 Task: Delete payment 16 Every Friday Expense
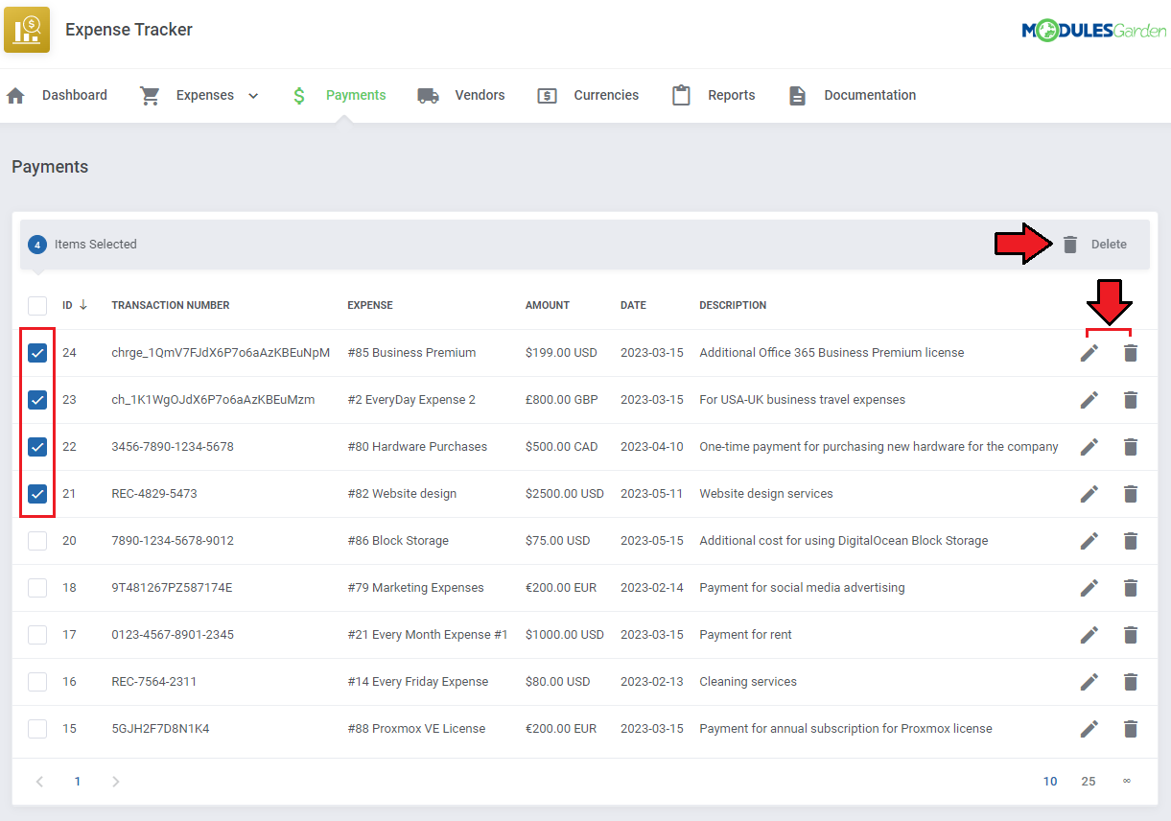tap(1131, 682)
